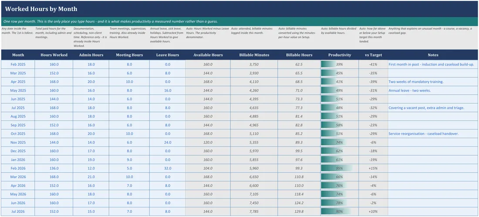479x217 pixels.
Task: Select the Billable Minutes column header
Action: click(x=254, y=55)
